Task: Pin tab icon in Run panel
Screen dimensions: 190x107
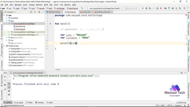Action: pos(5,89)
